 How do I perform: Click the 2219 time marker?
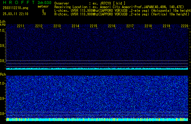click(x=166, y=26)
